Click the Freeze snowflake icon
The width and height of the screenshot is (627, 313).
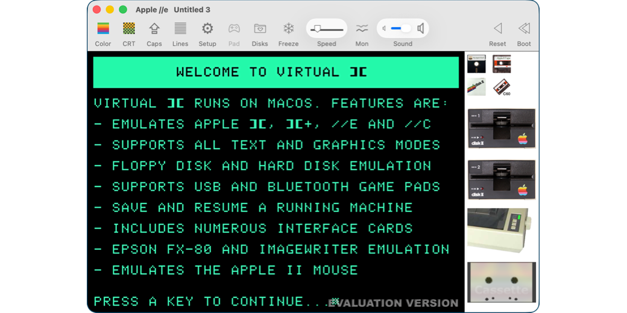click(288, 28)
